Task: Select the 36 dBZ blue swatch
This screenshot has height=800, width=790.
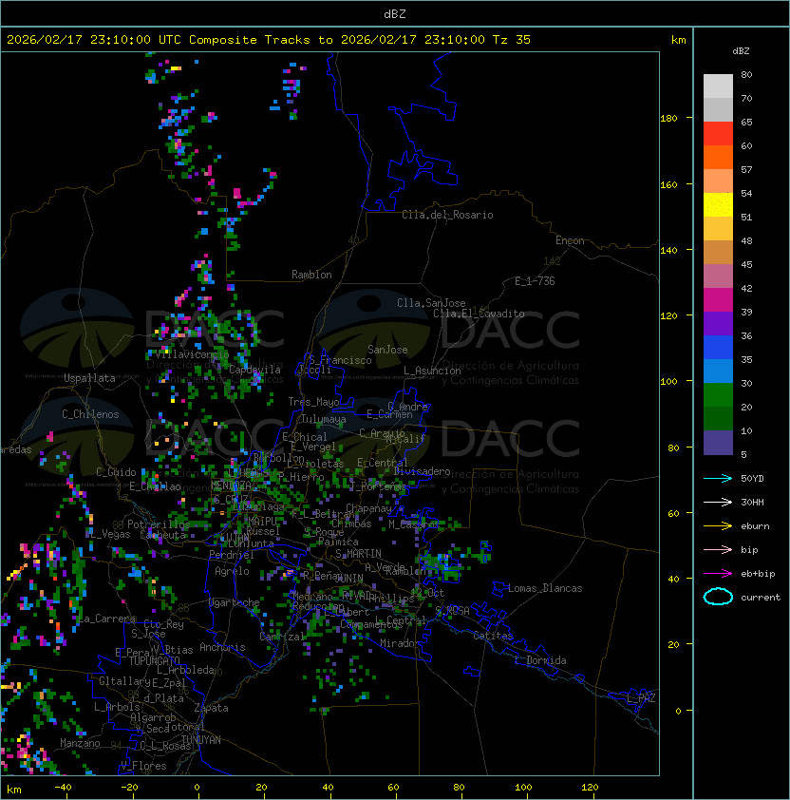Action: (x=718, y=347)
